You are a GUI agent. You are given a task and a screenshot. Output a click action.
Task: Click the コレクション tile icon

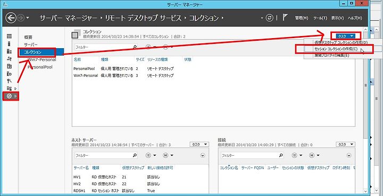[x=76, y=34]
